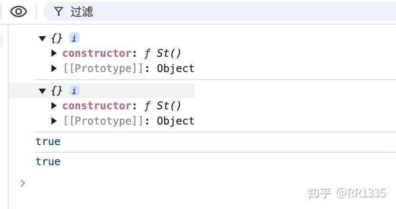Expand [[Prototype]] arrow in first object
The image size is (396, 209).
click(54, 69)
